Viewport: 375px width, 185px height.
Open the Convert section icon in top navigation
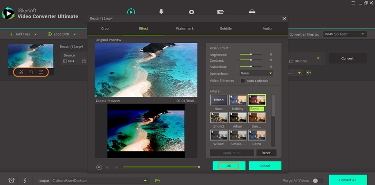point(131,11)
